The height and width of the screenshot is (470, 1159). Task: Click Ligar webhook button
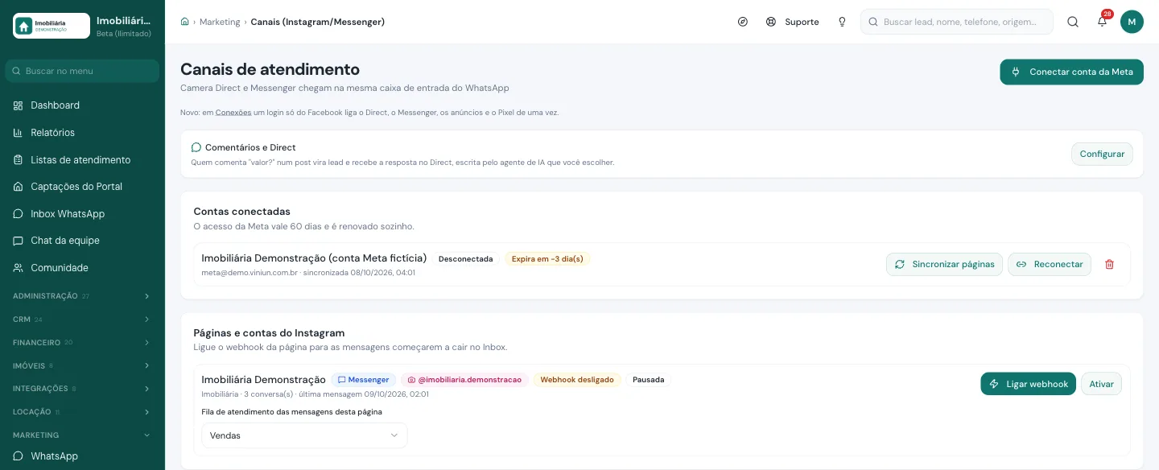click(1028, 384)
